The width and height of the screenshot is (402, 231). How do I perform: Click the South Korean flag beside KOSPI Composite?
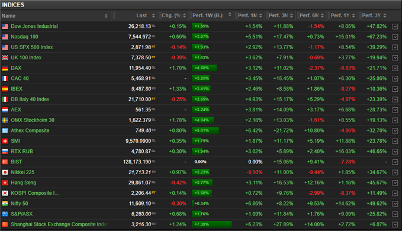click(5, 193)
